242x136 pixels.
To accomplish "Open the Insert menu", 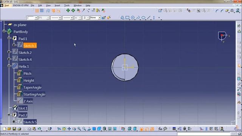I will (x=57, y=5).
